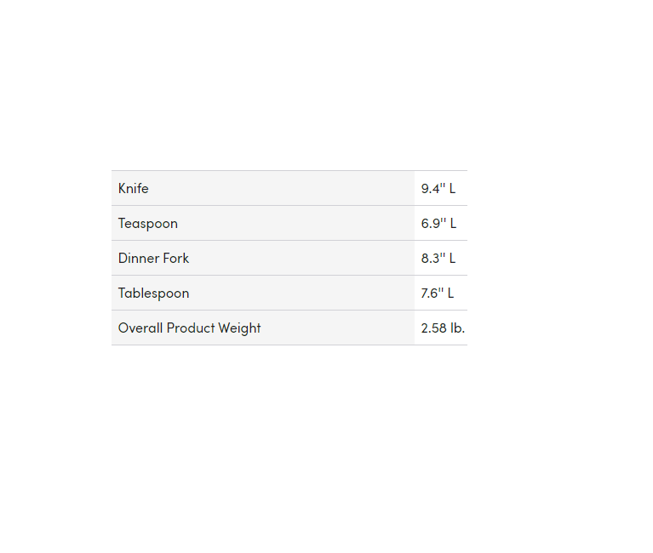Click the word "Product" in the last row

click(191, 328)
